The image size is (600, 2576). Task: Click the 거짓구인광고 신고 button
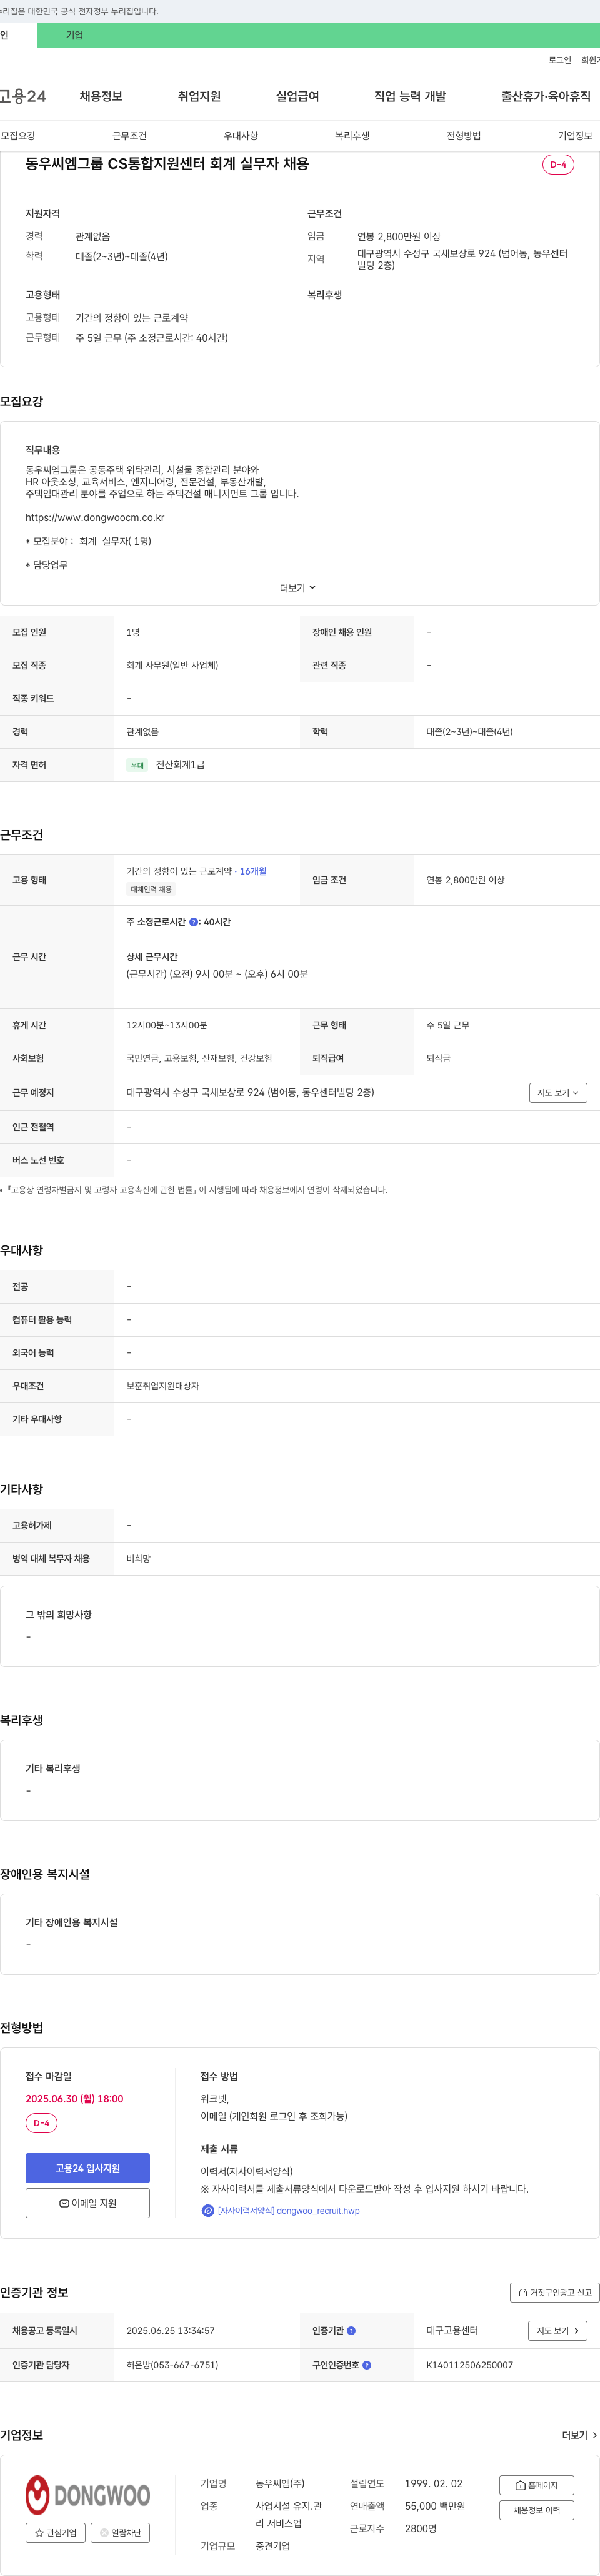pos(555,2292)
